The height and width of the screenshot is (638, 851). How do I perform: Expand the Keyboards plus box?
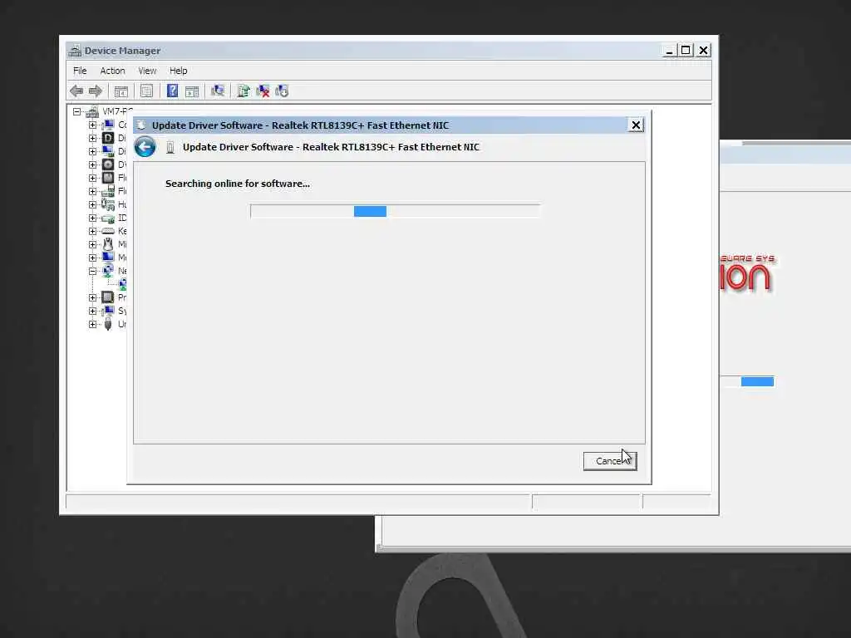pyautogui.click(x=93, y=231)
